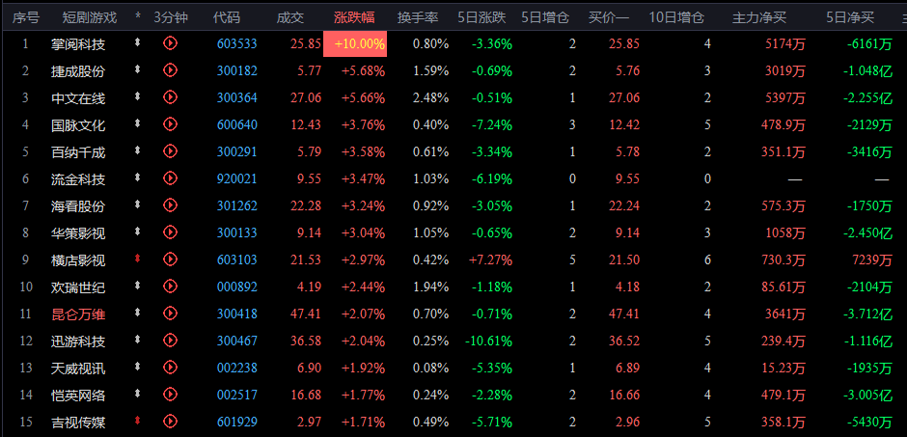Viewport: 907px width, 437px height.
Task: Click the white marker icon beside 流金科技
Action: (137, 178)
